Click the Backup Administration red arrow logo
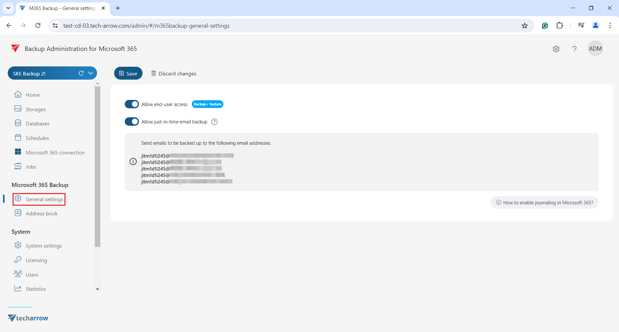This screenshot has height=332, width=619. coord(15,48)
